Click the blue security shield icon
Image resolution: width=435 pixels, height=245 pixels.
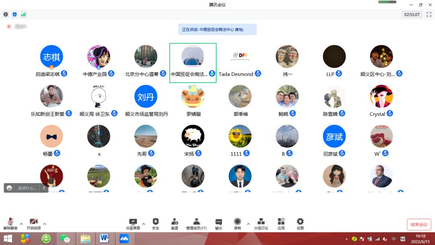[15, 15]
